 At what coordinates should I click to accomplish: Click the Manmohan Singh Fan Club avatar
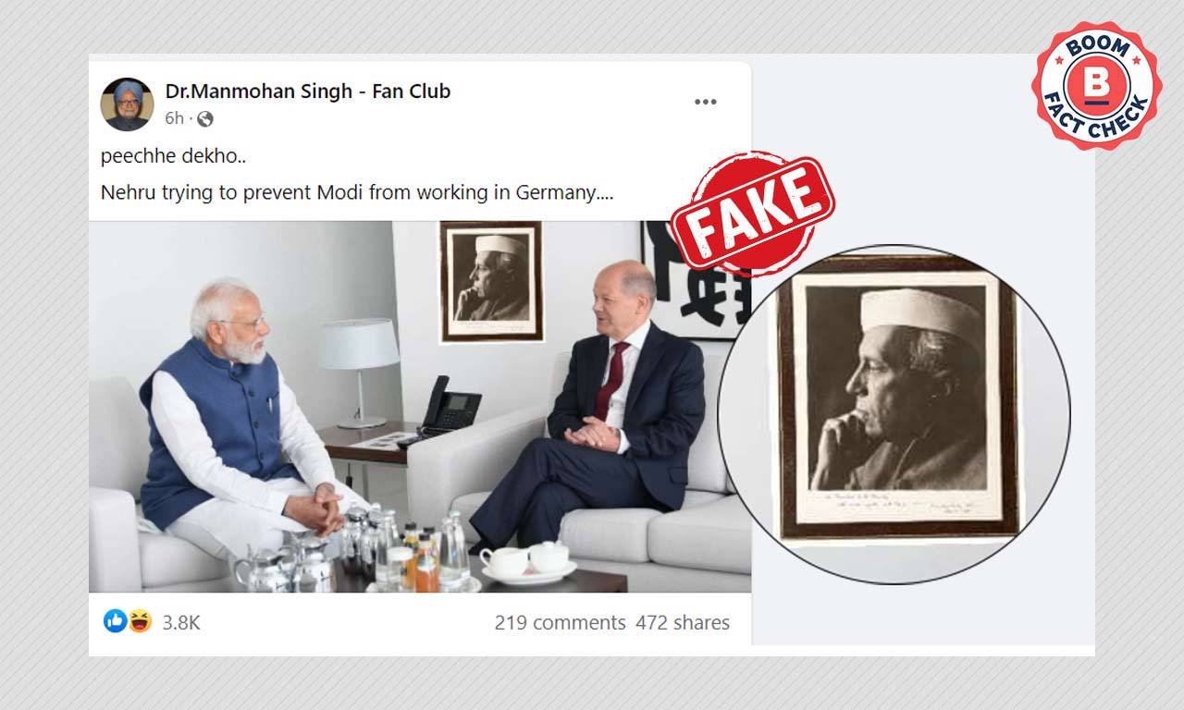(127, 104)
